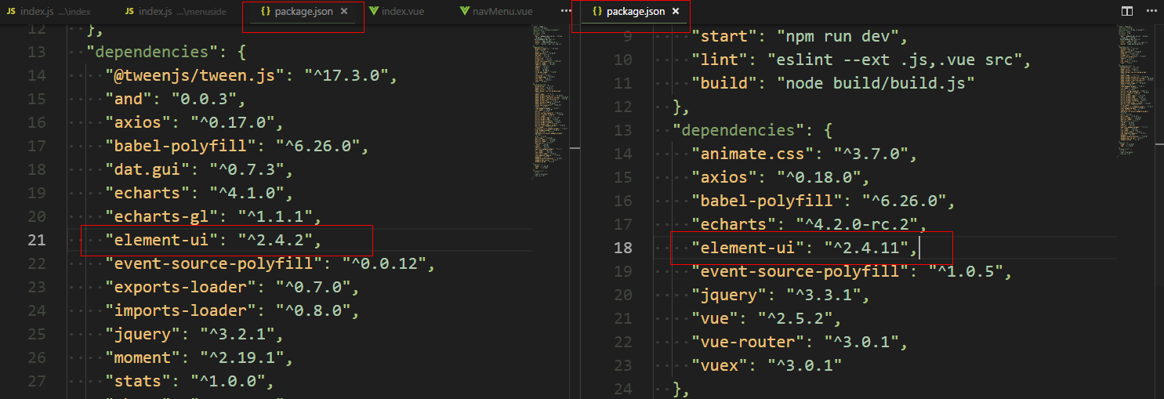The height and width of the screenshot is (399, 1164).
Task: Click line number 9 in the right editor
Action: pyautogui.click(x=627, y=36)
